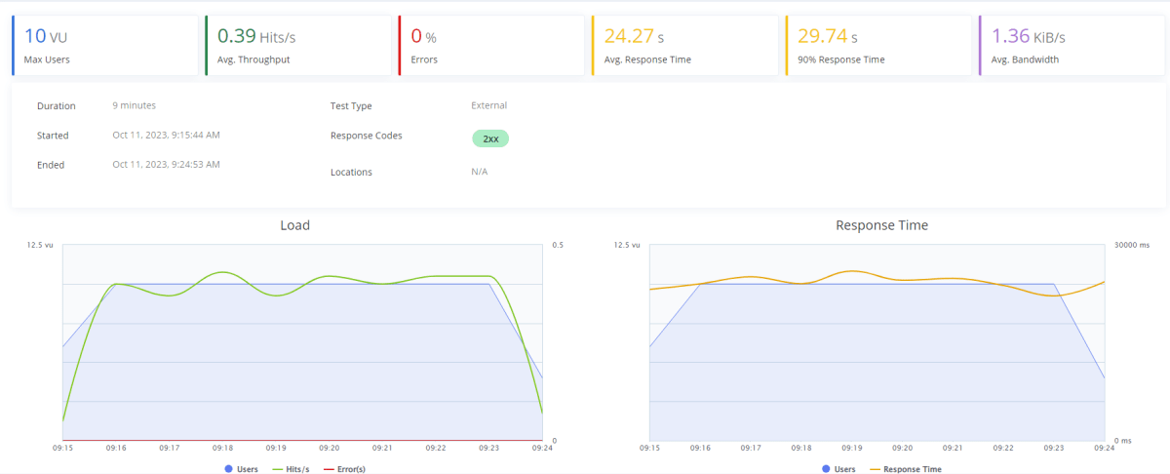This screenshot has height=474, width=1170.
Task: Toggle the Response Time series legend
Action: [905, 469]
